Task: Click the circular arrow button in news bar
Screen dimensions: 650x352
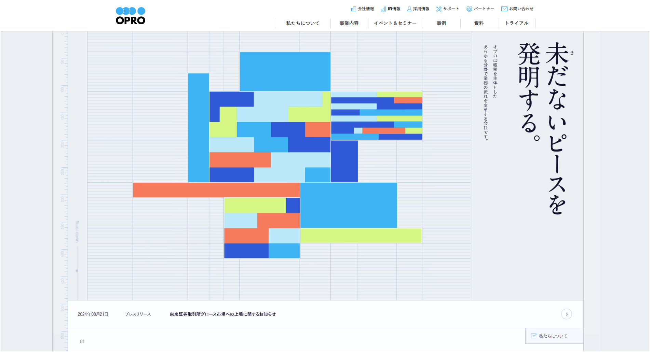Action: tap(566, 314)
